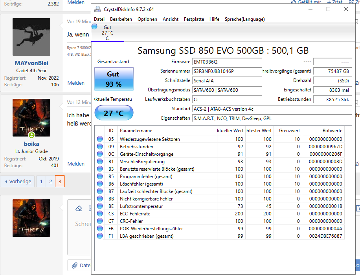Click status orb for Betriebsstunden attribute row
360x275 pixels.
tap(100, 146)
